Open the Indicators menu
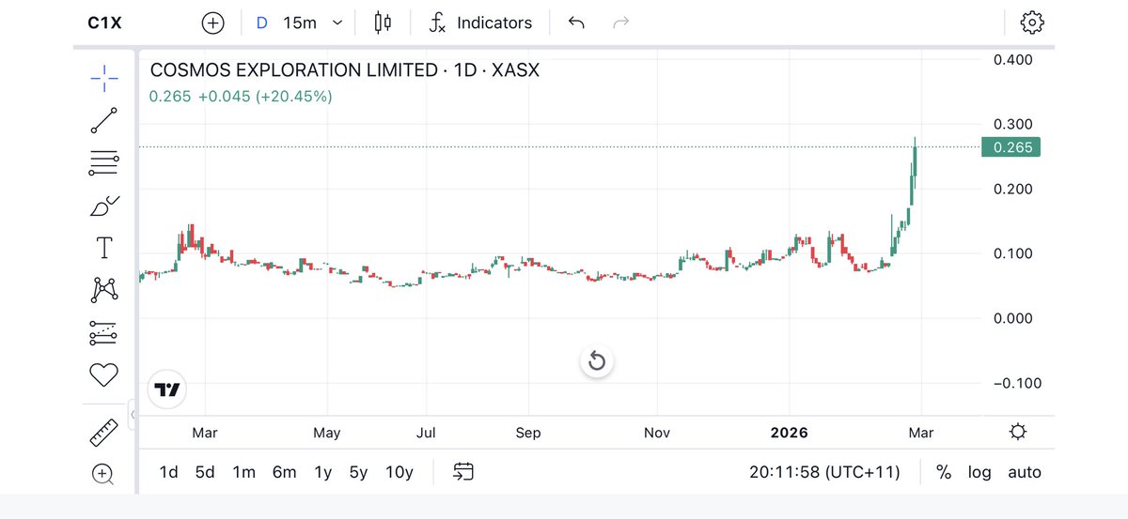Viewport: 1128px width, 519px height. coord(480,23)
